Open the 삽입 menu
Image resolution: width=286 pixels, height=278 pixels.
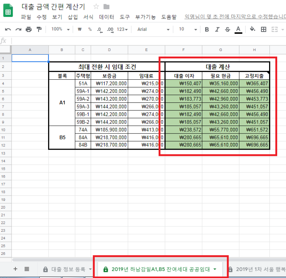pos(73,17)
